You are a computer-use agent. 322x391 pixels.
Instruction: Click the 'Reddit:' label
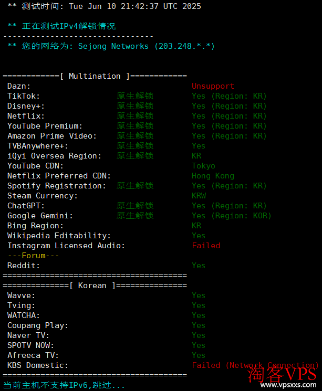pos(24,266)
